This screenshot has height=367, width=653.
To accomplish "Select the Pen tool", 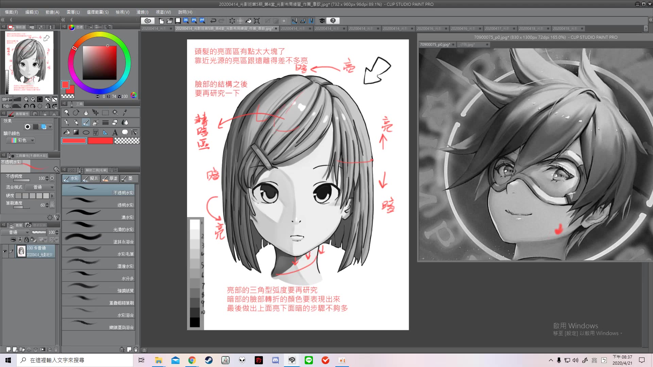I will (67, 122).
